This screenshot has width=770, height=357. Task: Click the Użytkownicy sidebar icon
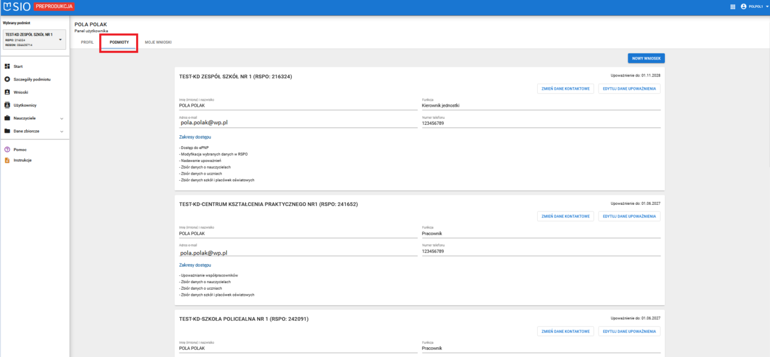[7, 105]
